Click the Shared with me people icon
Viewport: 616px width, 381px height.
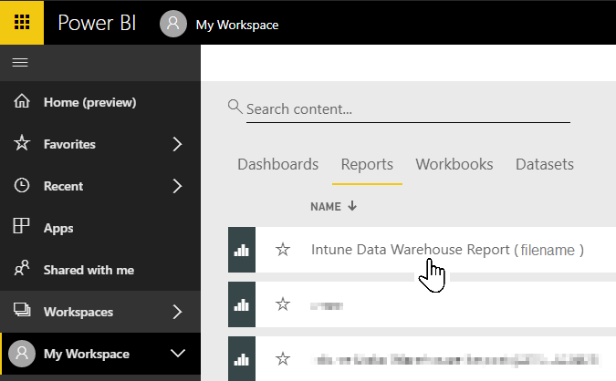coord(22,268)
